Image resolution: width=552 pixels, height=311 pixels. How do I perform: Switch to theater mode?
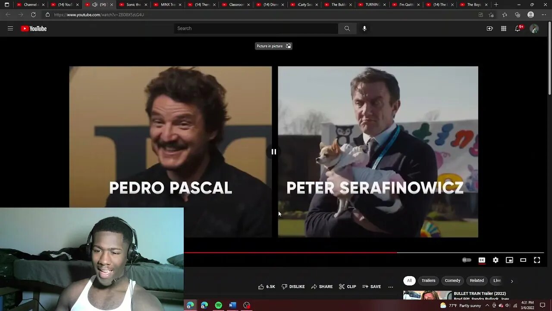point(523,260)
